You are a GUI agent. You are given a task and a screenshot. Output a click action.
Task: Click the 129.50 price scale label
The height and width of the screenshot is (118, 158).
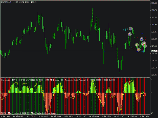(154, 68)
